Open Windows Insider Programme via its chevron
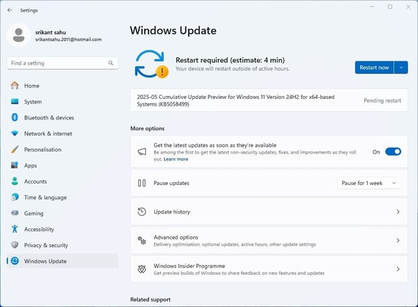The width and height of the screenshot is (418, 307). [398, 269]
